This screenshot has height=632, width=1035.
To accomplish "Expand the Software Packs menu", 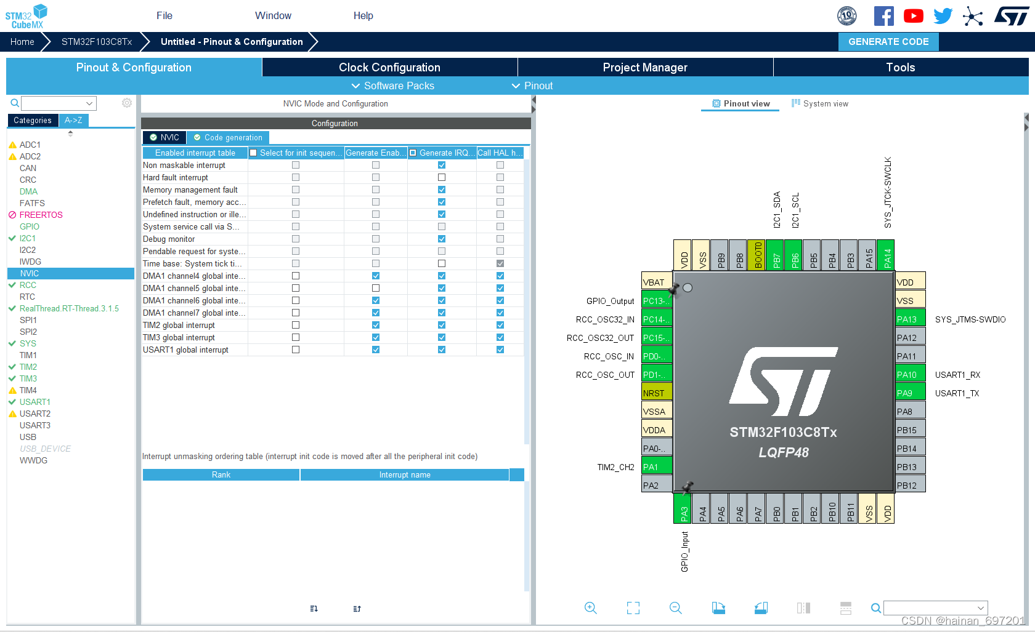I will pyautogui.click(x=393, y=86).
